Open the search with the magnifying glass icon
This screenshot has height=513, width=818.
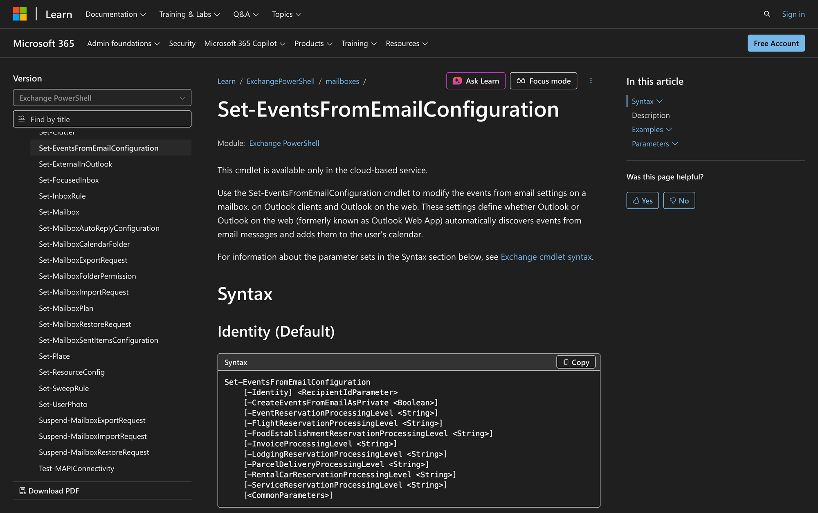point(766,14)
